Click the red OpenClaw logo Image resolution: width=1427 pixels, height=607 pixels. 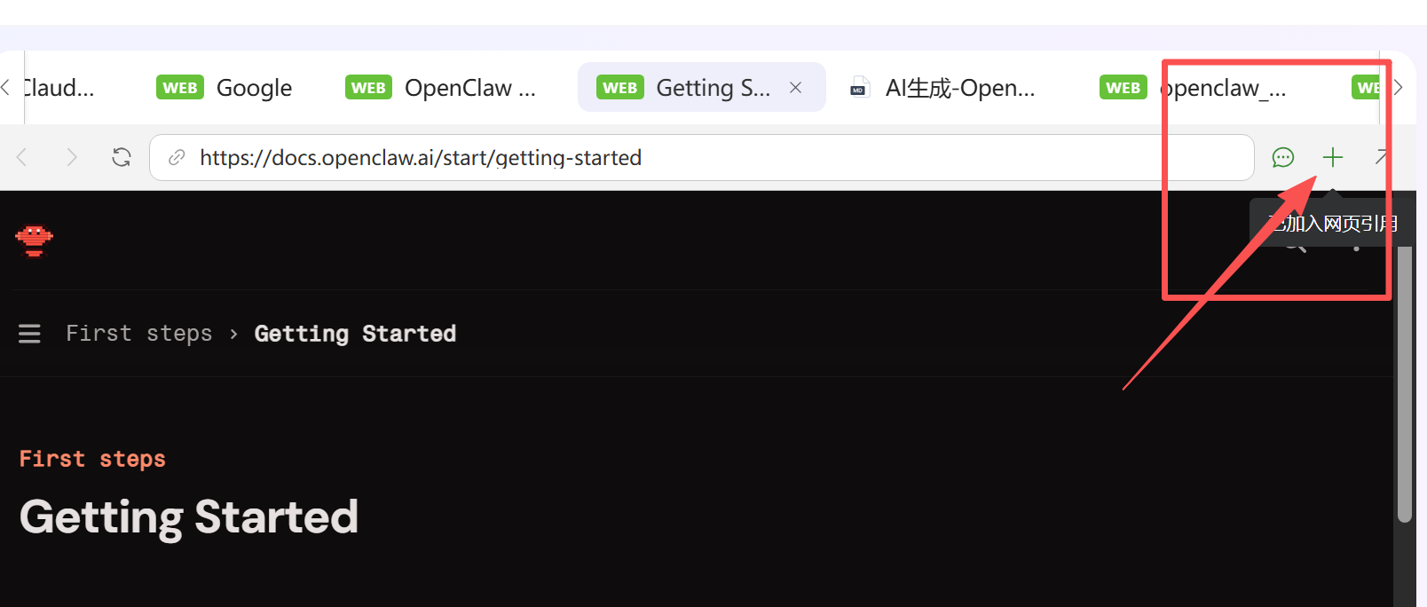(x=35, y=240)
